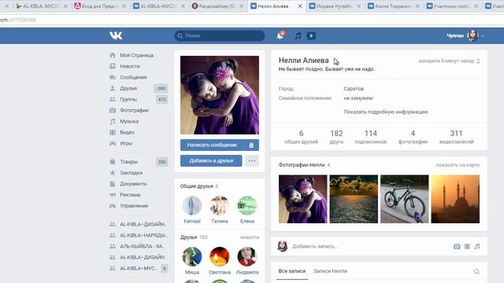
Task: Open friend Людмила's avatar
Action: (x=247, y=256)
